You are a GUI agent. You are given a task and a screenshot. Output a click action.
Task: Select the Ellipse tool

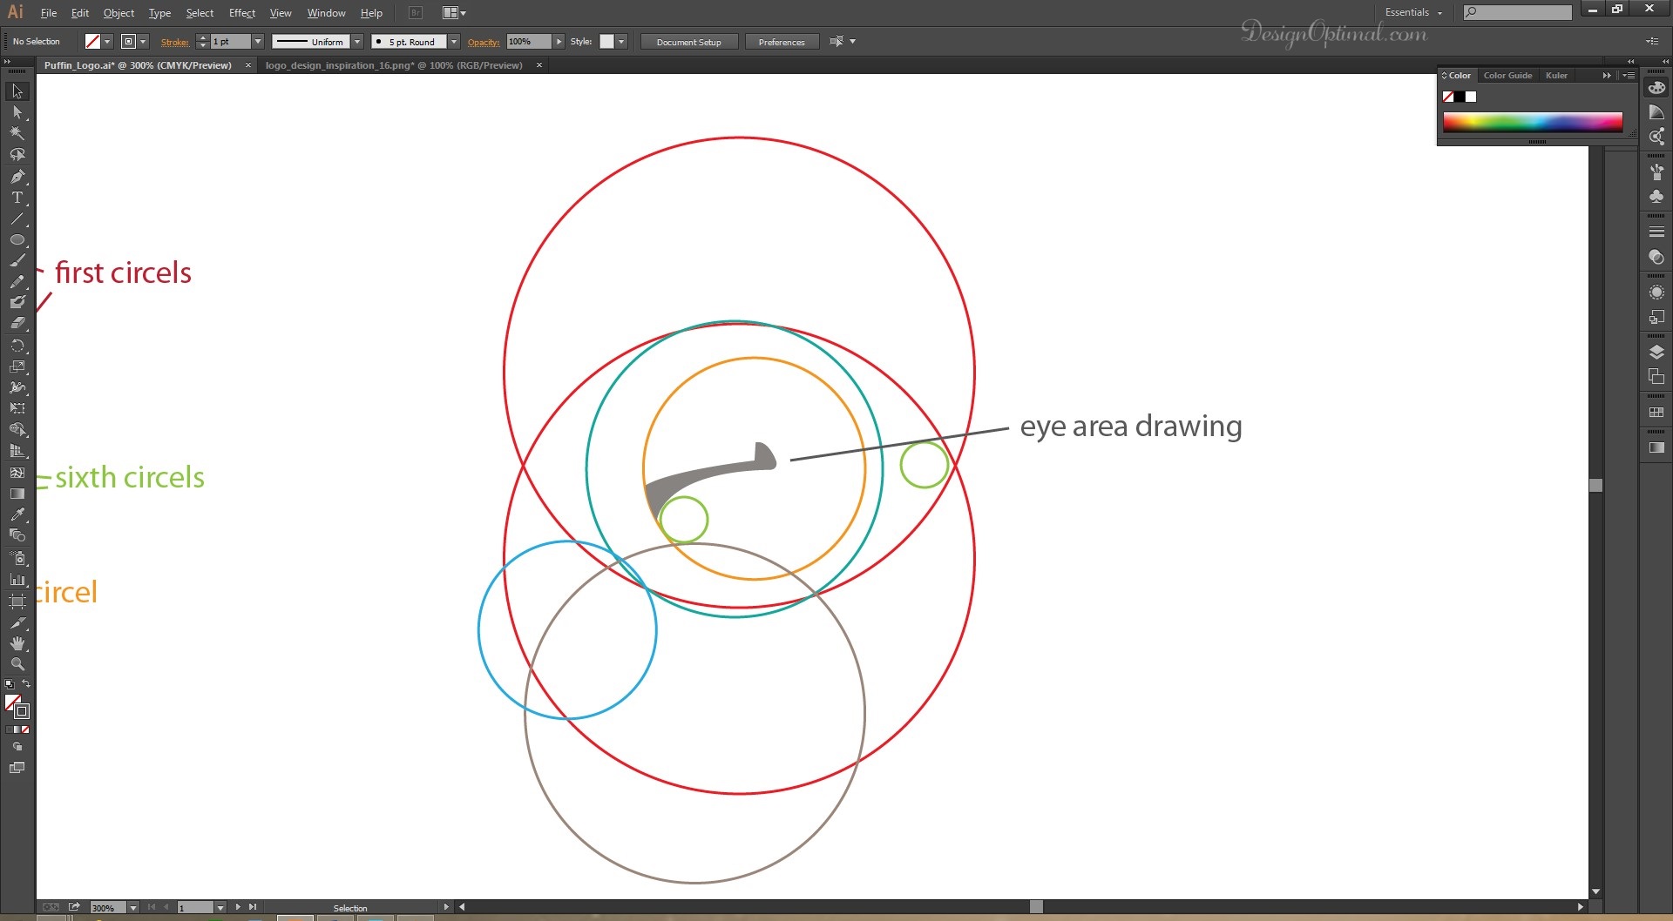[x=17, y=239]
